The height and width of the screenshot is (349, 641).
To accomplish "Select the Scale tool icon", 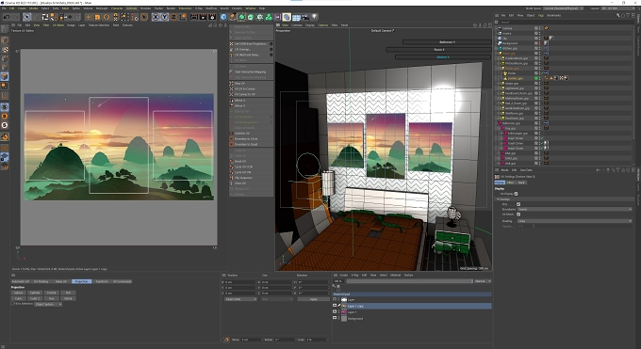I will coord(97,17).
